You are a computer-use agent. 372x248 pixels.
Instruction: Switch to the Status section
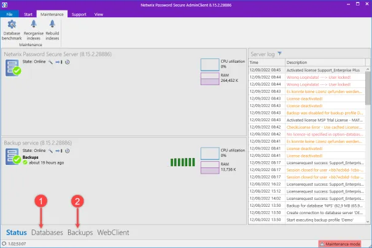(x=17, y=232)
